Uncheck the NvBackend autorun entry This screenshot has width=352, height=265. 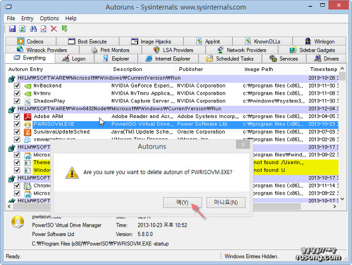[x=17, y=86]
